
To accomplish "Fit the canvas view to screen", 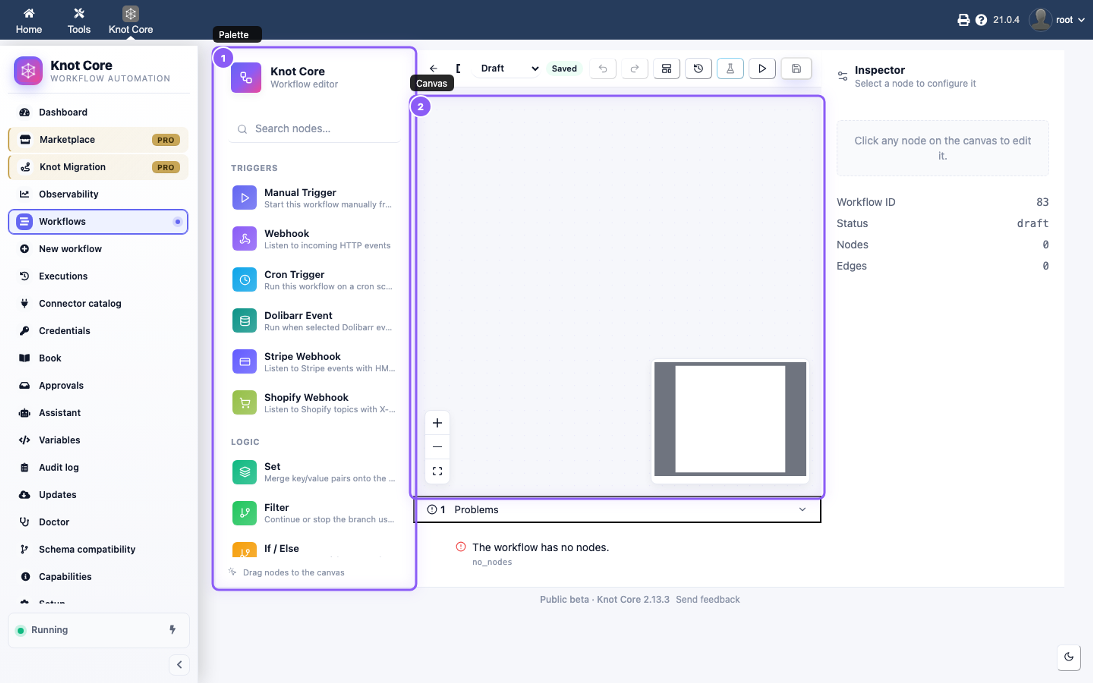I will [437, 471].
